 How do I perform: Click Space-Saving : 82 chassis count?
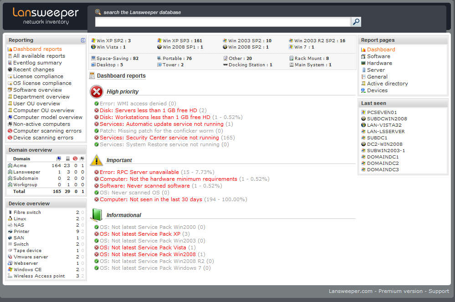pos(118,59)
